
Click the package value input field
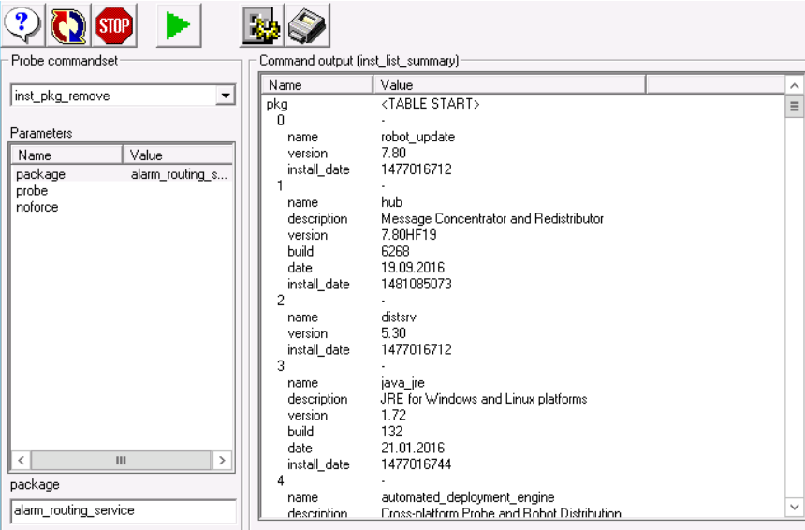pyautogui.click(x=123, y=511)
